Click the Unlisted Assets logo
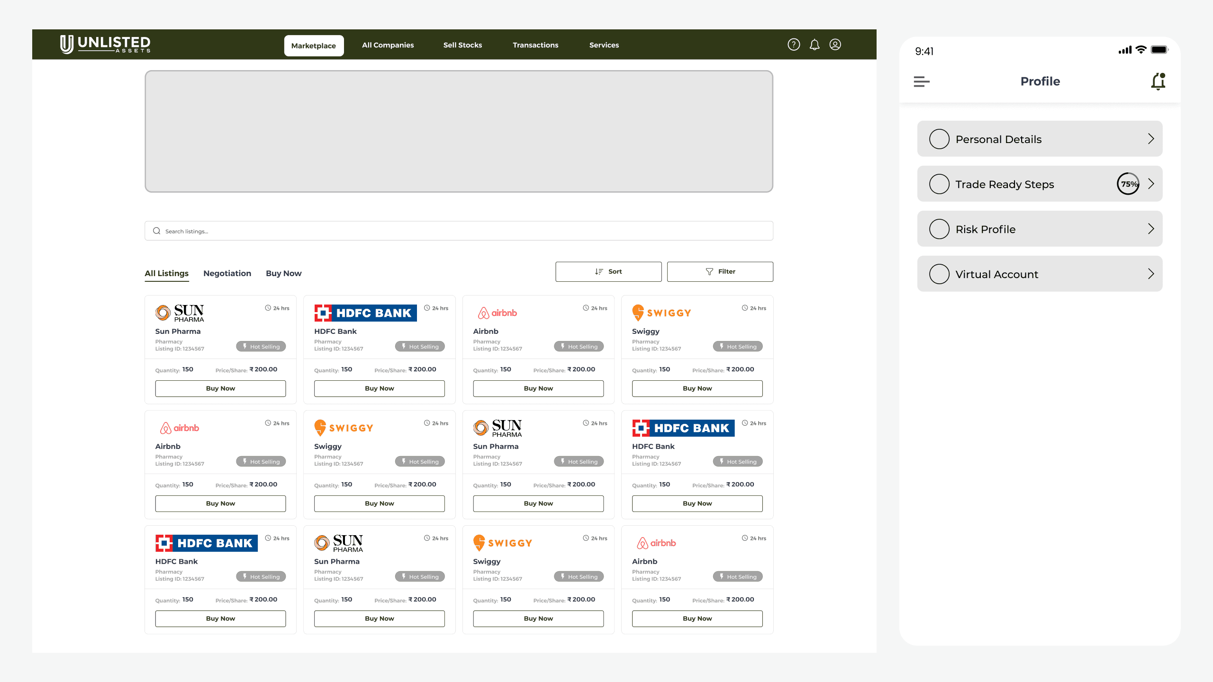 [105, 45]
